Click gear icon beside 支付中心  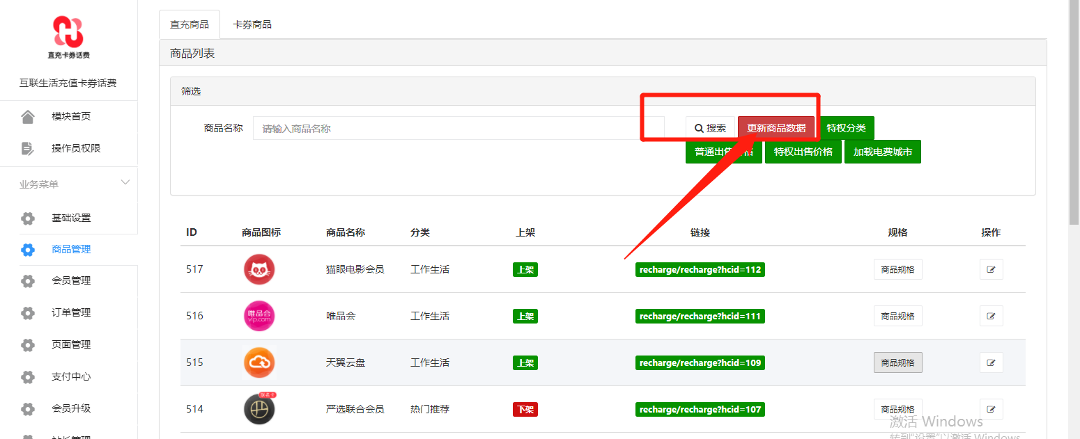click(28, 376)
